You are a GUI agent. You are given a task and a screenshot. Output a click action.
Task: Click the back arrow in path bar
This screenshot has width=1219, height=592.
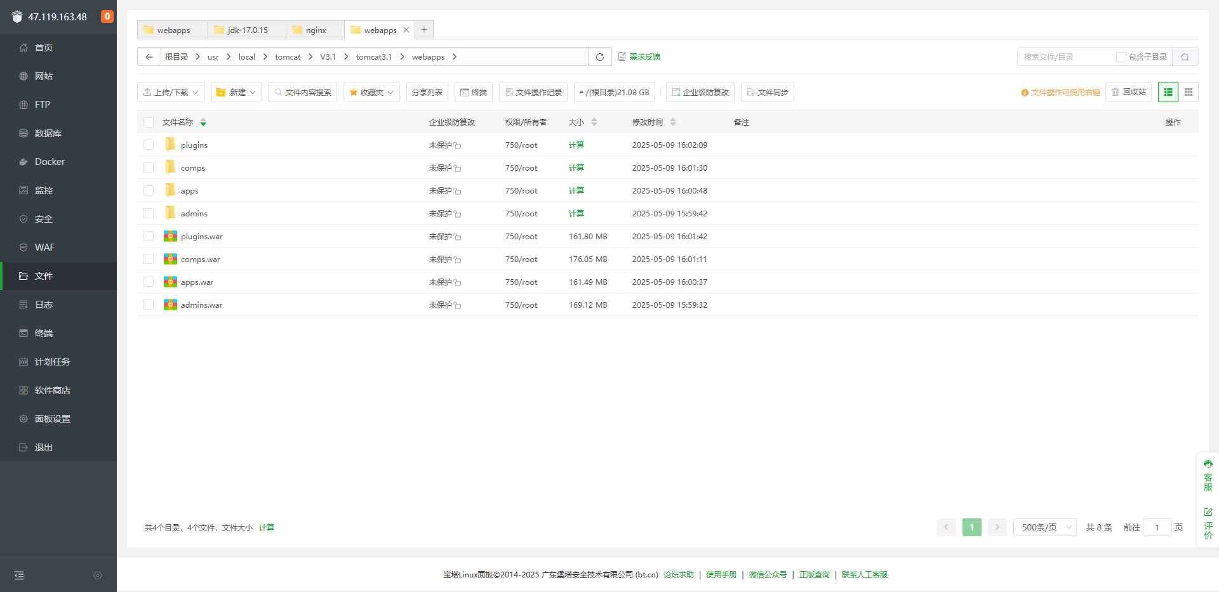(x=149, y=57)
